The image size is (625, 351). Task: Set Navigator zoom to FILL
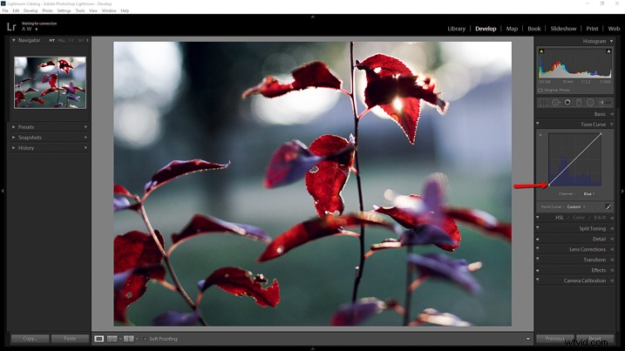[61, 40]
